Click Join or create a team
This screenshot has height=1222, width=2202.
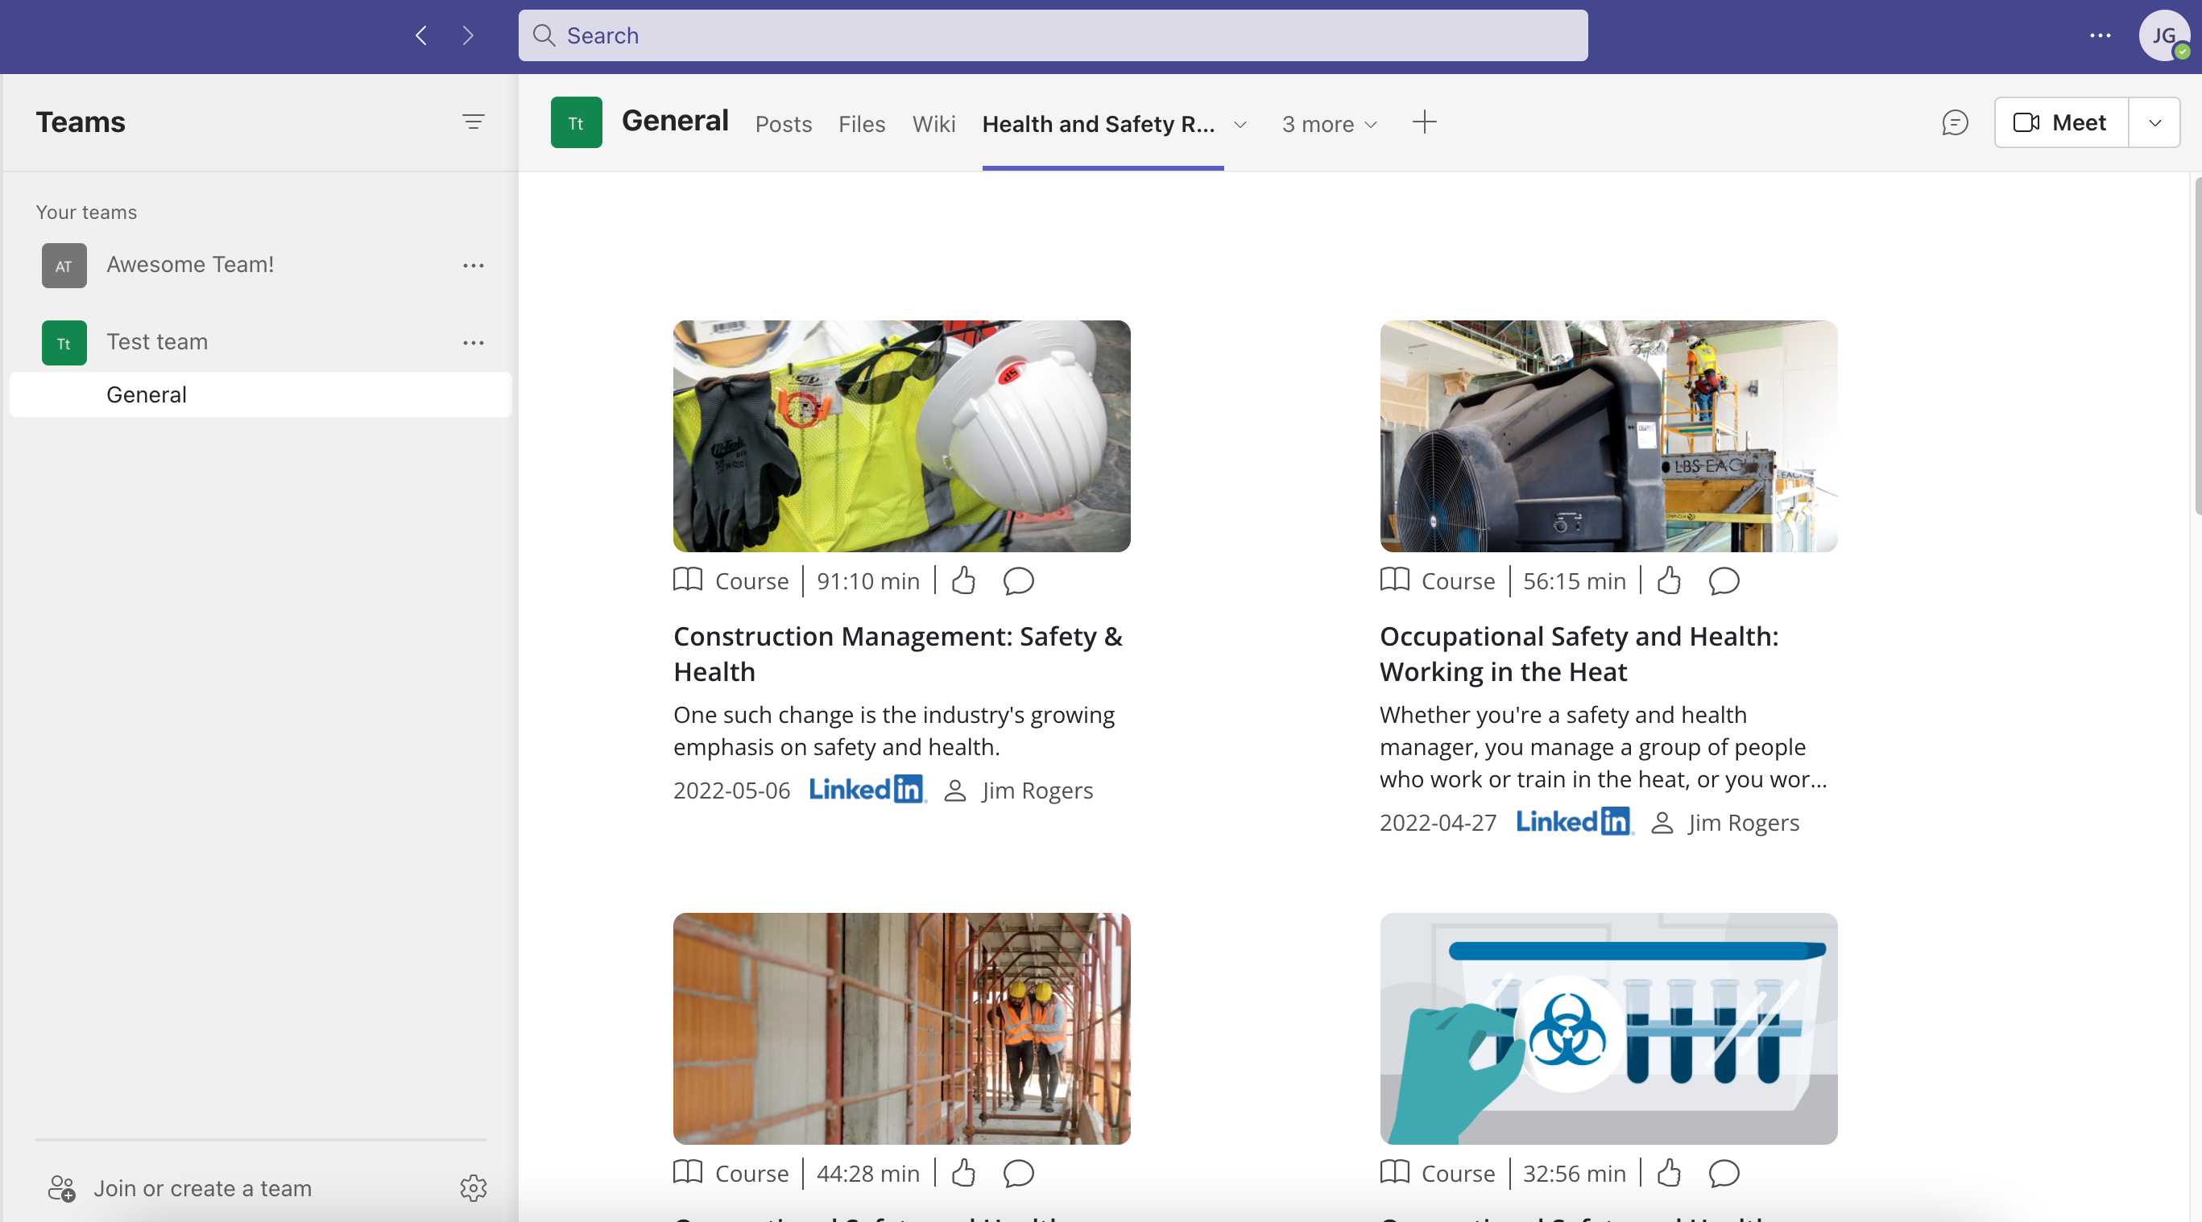click(201, 1187)
